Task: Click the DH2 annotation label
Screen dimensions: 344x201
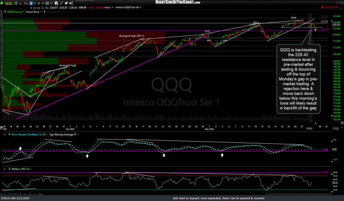Action: (x=207, y=31)
